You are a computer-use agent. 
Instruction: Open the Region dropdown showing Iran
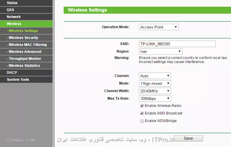coord(161,51)
